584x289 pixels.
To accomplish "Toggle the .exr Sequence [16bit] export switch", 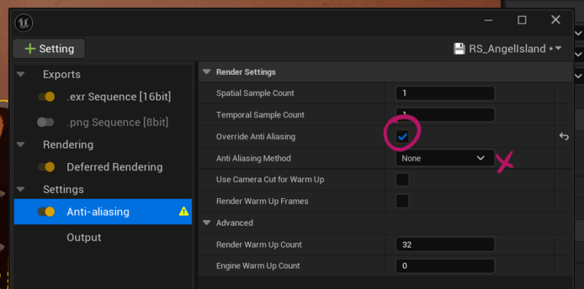I will point(46,97).
